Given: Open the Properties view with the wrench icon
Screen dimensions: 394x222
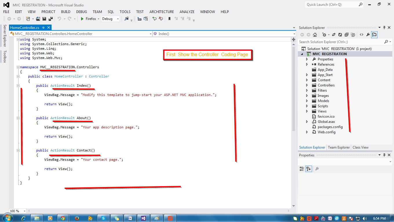Looking at the screenshot, I should coord(368,34).
